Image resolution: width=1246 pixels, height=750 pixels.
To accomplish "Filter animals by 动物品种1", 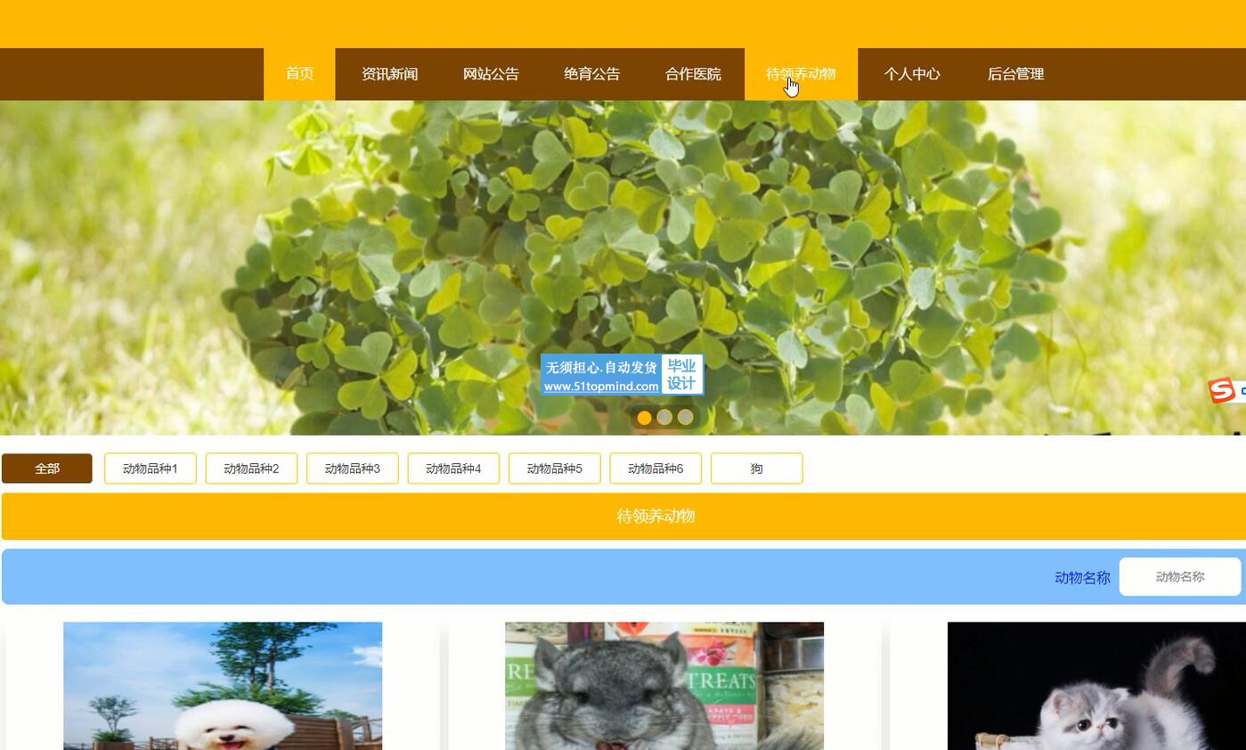I will click(151, 469).
